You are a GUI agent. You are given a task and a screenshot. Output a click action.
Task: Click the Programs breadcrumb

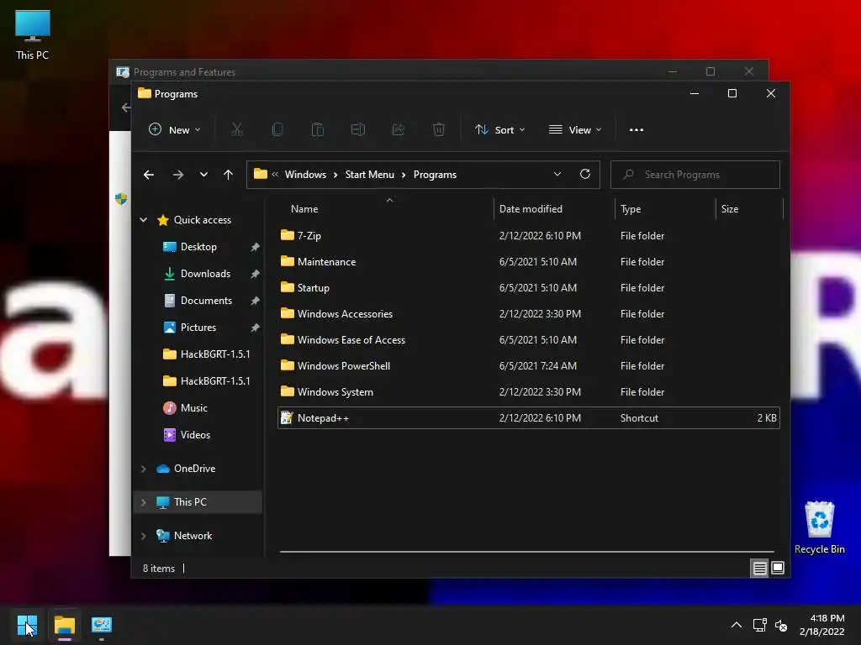[x=435, y=175]
